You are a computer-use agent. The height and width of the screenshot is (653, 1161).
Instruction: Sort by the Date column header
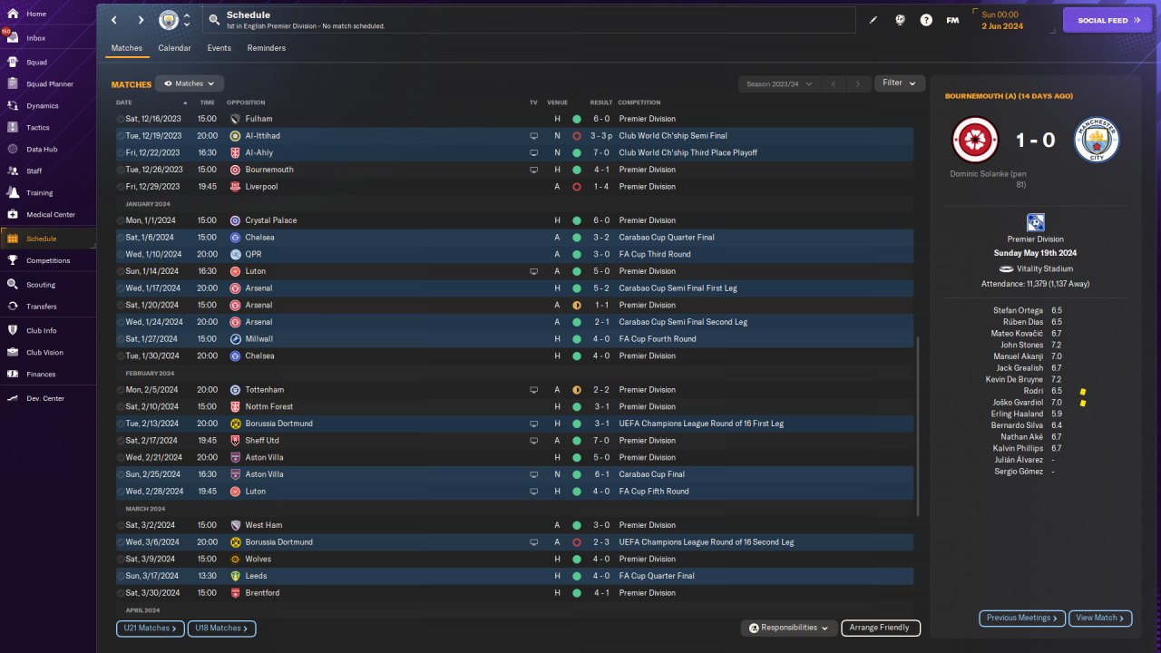coord(124,102)
